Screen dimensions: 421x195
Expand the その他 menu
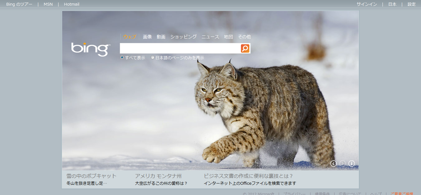tap(244, 37)
